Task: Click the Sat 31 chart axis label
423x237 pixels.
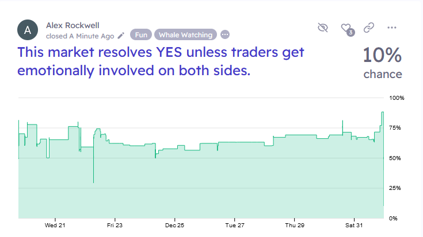Action: pos(354,225)
